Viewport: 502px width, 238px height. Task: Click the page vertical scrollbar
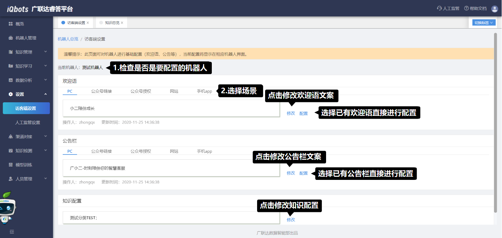click(495, 122)
